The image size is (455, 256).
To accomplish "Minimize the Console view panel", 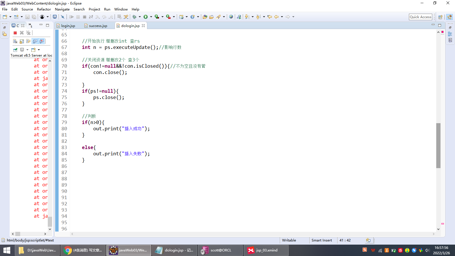I will click(x=41, y=25).
